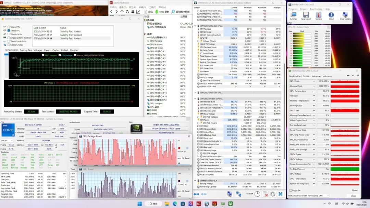
Task: Open sensor settings gear icon in HWiNFO
Action: (272, 194)
